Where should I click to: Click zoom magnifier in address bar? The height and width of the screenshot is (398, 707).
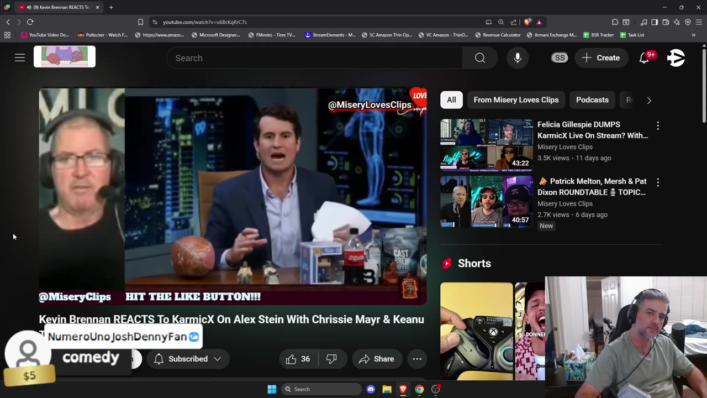pos(501,22)
